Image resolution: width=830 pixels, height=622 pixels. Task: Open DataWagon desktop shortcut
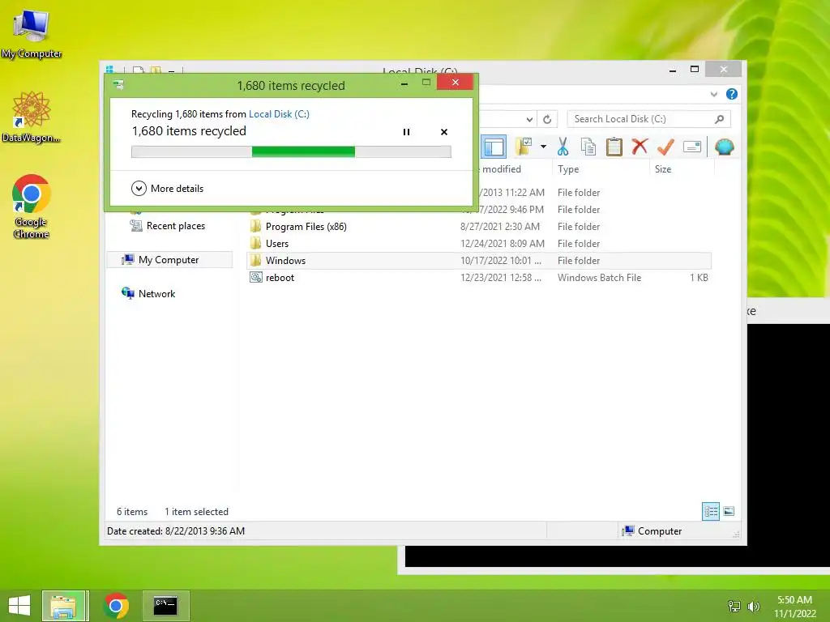tap(32, 117)
